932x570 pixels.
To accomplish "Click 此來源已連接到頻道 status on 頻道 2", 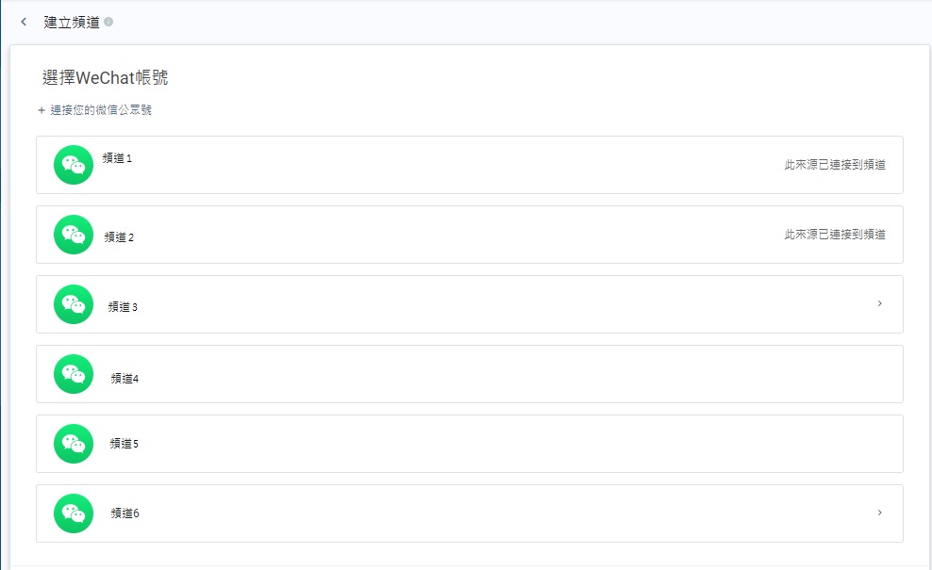I will click(835, 235).
